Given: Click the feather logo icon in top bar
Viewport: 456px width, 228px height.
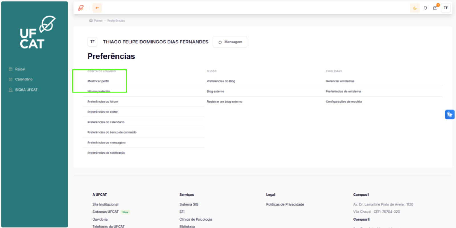Looking at the screenshot, I should coord(81,8).
